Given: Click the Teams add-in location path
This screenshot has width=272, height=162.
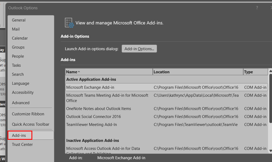Looking at the screenshot, I should [x=196, y=95].
